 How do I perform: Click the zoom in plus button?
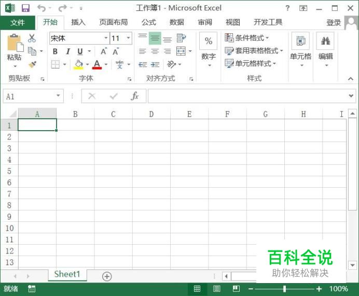click(319, 289)
